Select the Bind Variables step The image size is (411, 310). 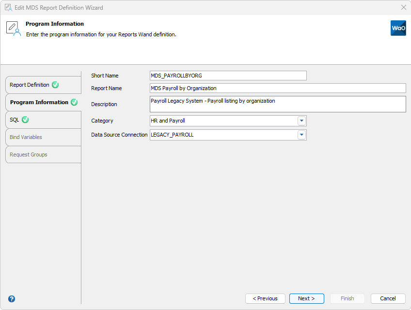tap(26, 137)
